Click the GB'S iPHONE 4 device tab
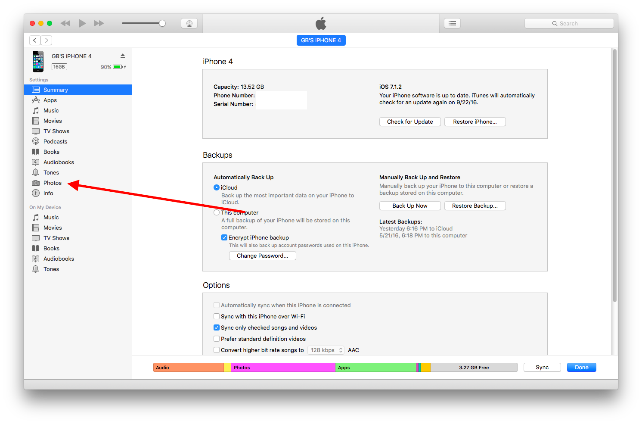 click(321, 40)
